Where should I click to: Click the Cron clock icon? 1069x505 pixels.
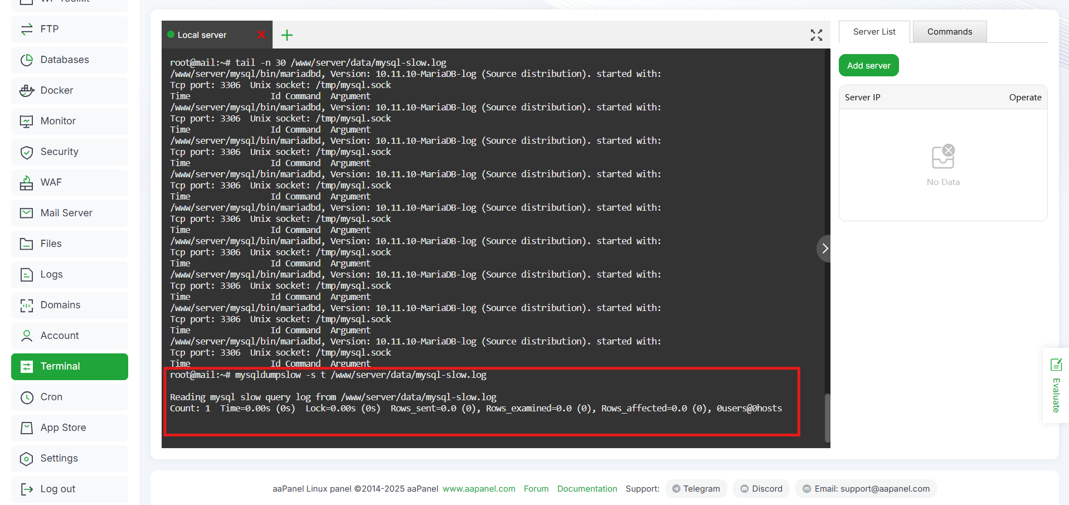coord(26,397)
